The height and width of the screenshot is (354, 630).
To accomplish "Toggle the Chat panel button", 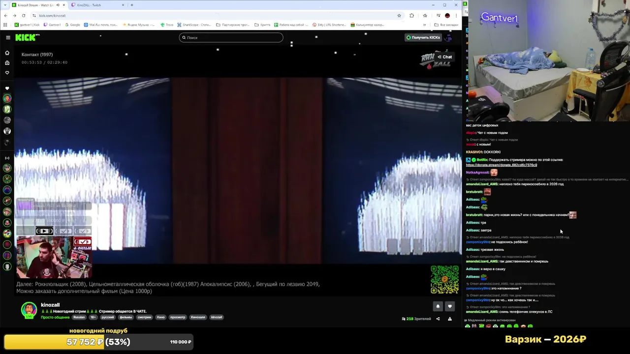I will point(444,57).
